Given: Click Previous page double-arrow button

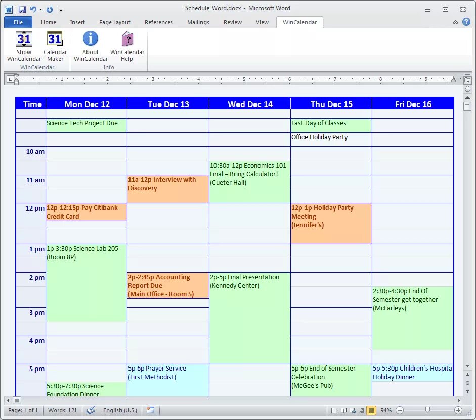Looking at the screenshot, I should click(x=467, y=374).
